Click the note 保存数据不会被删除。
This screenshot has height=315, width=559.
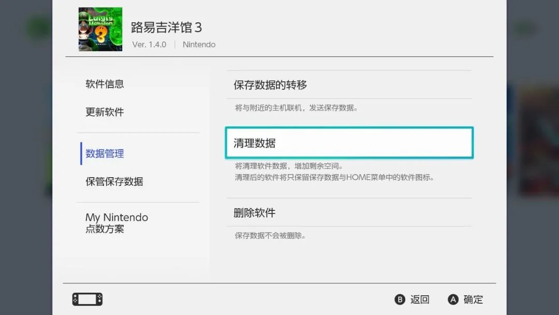(x=270, y=235)
